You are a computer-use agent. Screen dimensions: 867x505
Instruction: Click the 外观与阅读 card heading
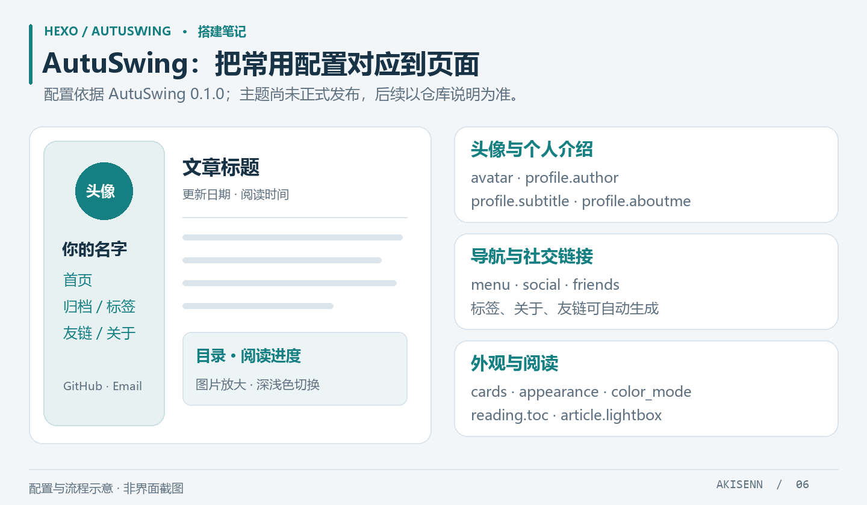(x=514, y=364)
